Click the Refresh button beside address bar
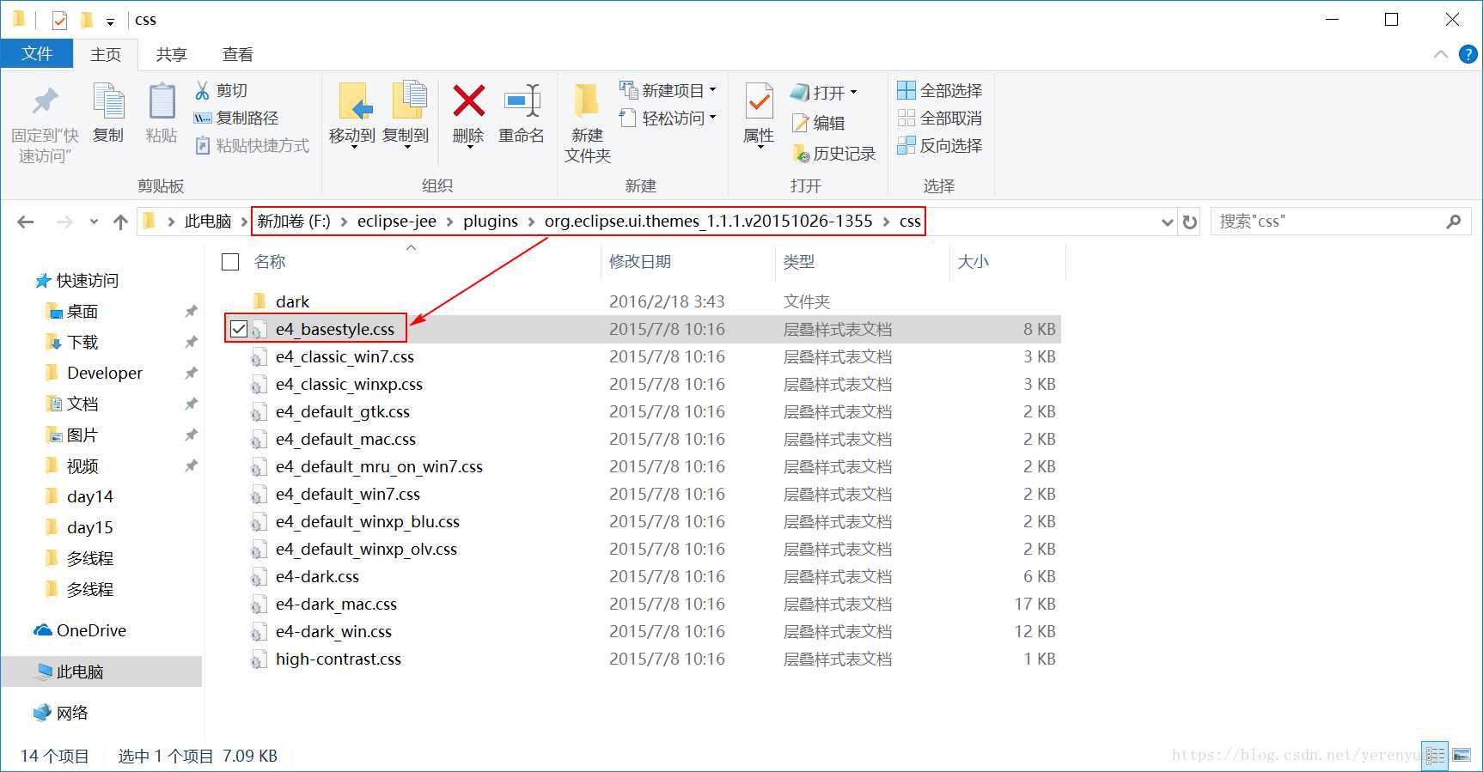Screen dimensions: 1483x772 1190,222
